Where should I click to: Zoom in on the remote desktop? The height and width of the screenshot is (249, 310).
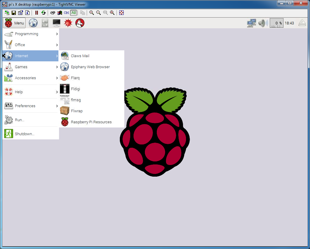click(92, 13)
